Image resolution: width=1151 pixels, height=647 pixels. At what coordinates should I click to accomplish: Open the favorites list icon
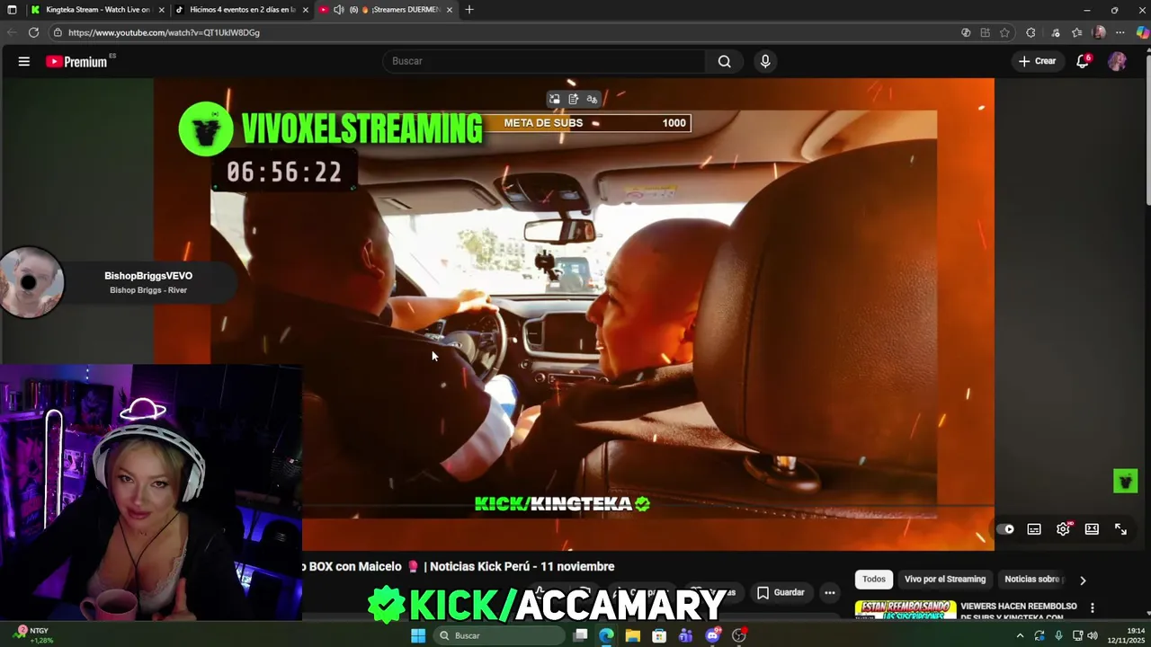coord(1077,32)
